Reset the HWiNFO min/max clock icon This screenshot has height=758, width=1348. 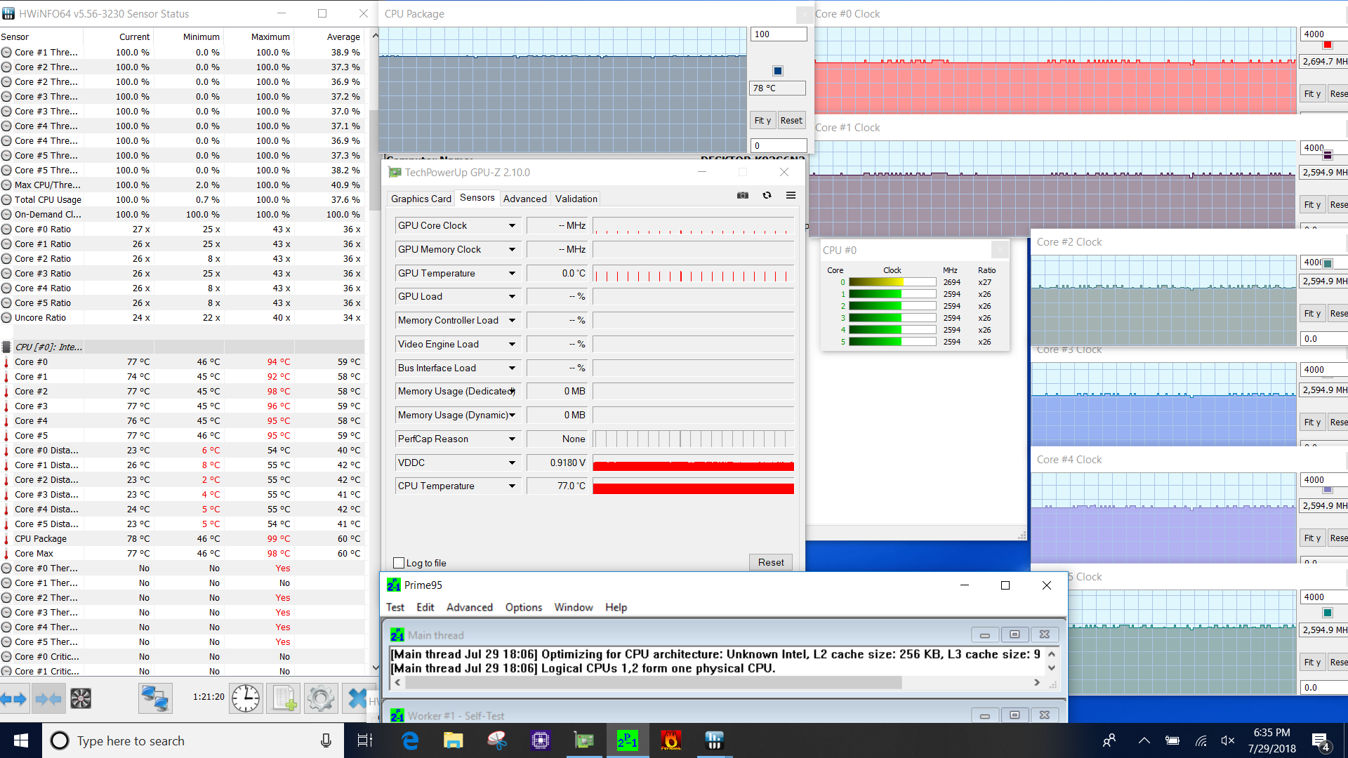[246, 698]
